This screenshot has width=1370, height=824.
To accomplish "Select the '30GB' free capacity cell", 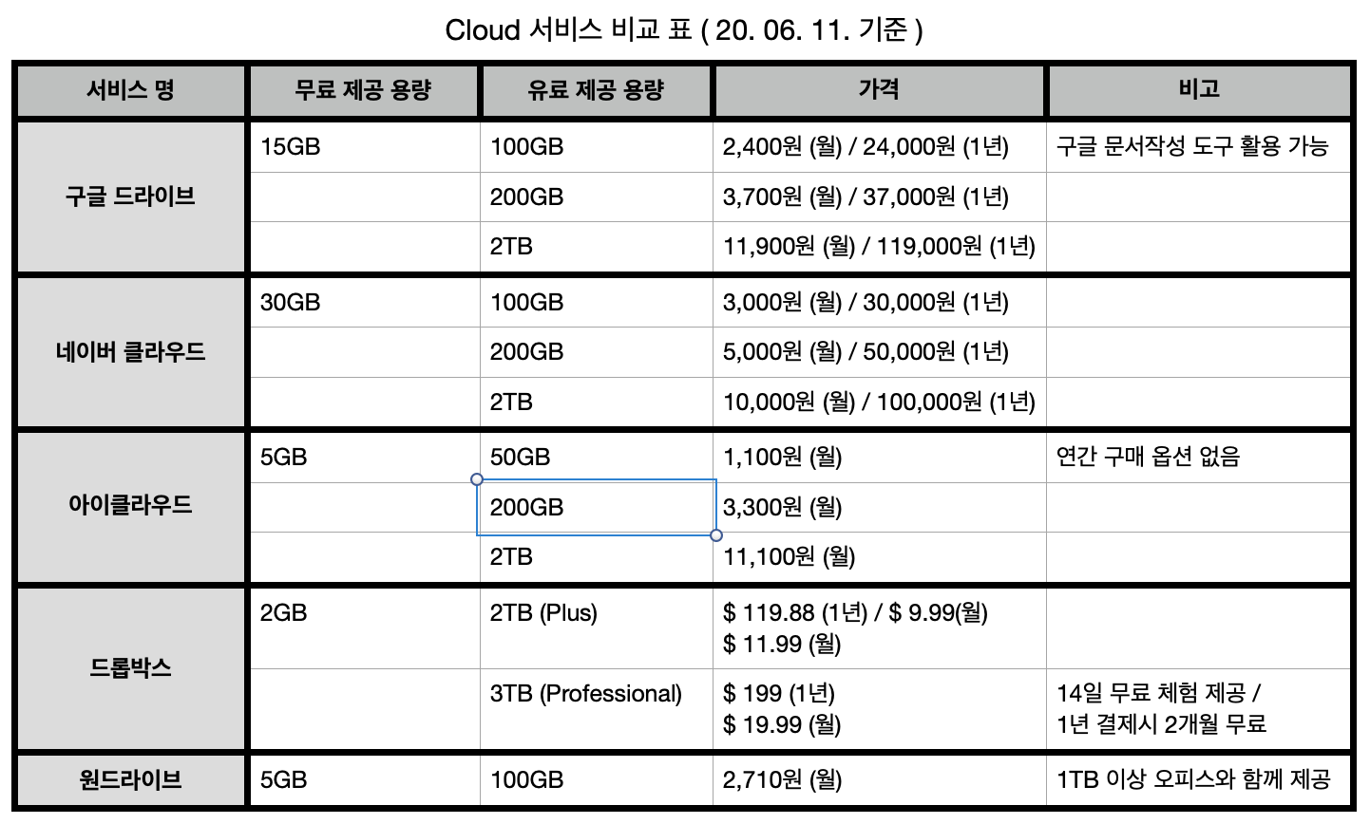I will coord(364,303).
